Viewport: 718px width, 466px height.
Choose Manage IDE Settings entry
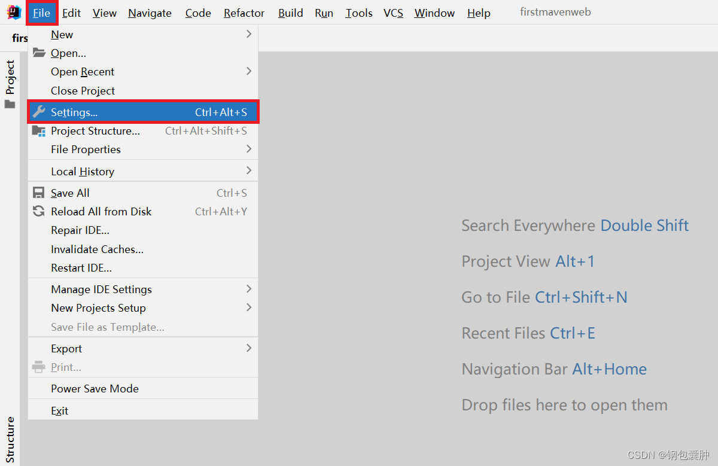tap(143, 289)
